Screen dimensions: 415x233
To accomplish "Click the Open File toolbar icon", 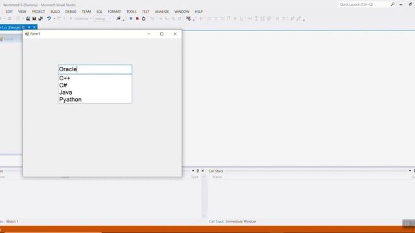I will pos(28,19).
